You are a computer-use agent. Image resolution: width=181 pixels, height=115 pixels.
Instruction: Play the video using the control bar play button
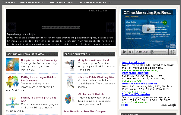click(x=124, y=52)
